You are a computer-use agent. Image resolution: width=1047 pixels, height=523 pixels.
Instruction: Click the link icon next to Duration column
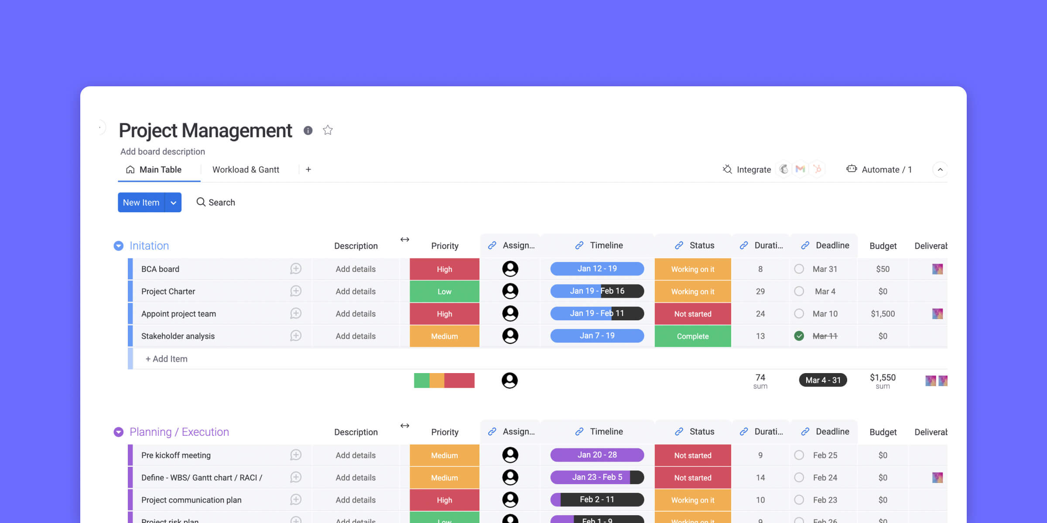[744, 245]
